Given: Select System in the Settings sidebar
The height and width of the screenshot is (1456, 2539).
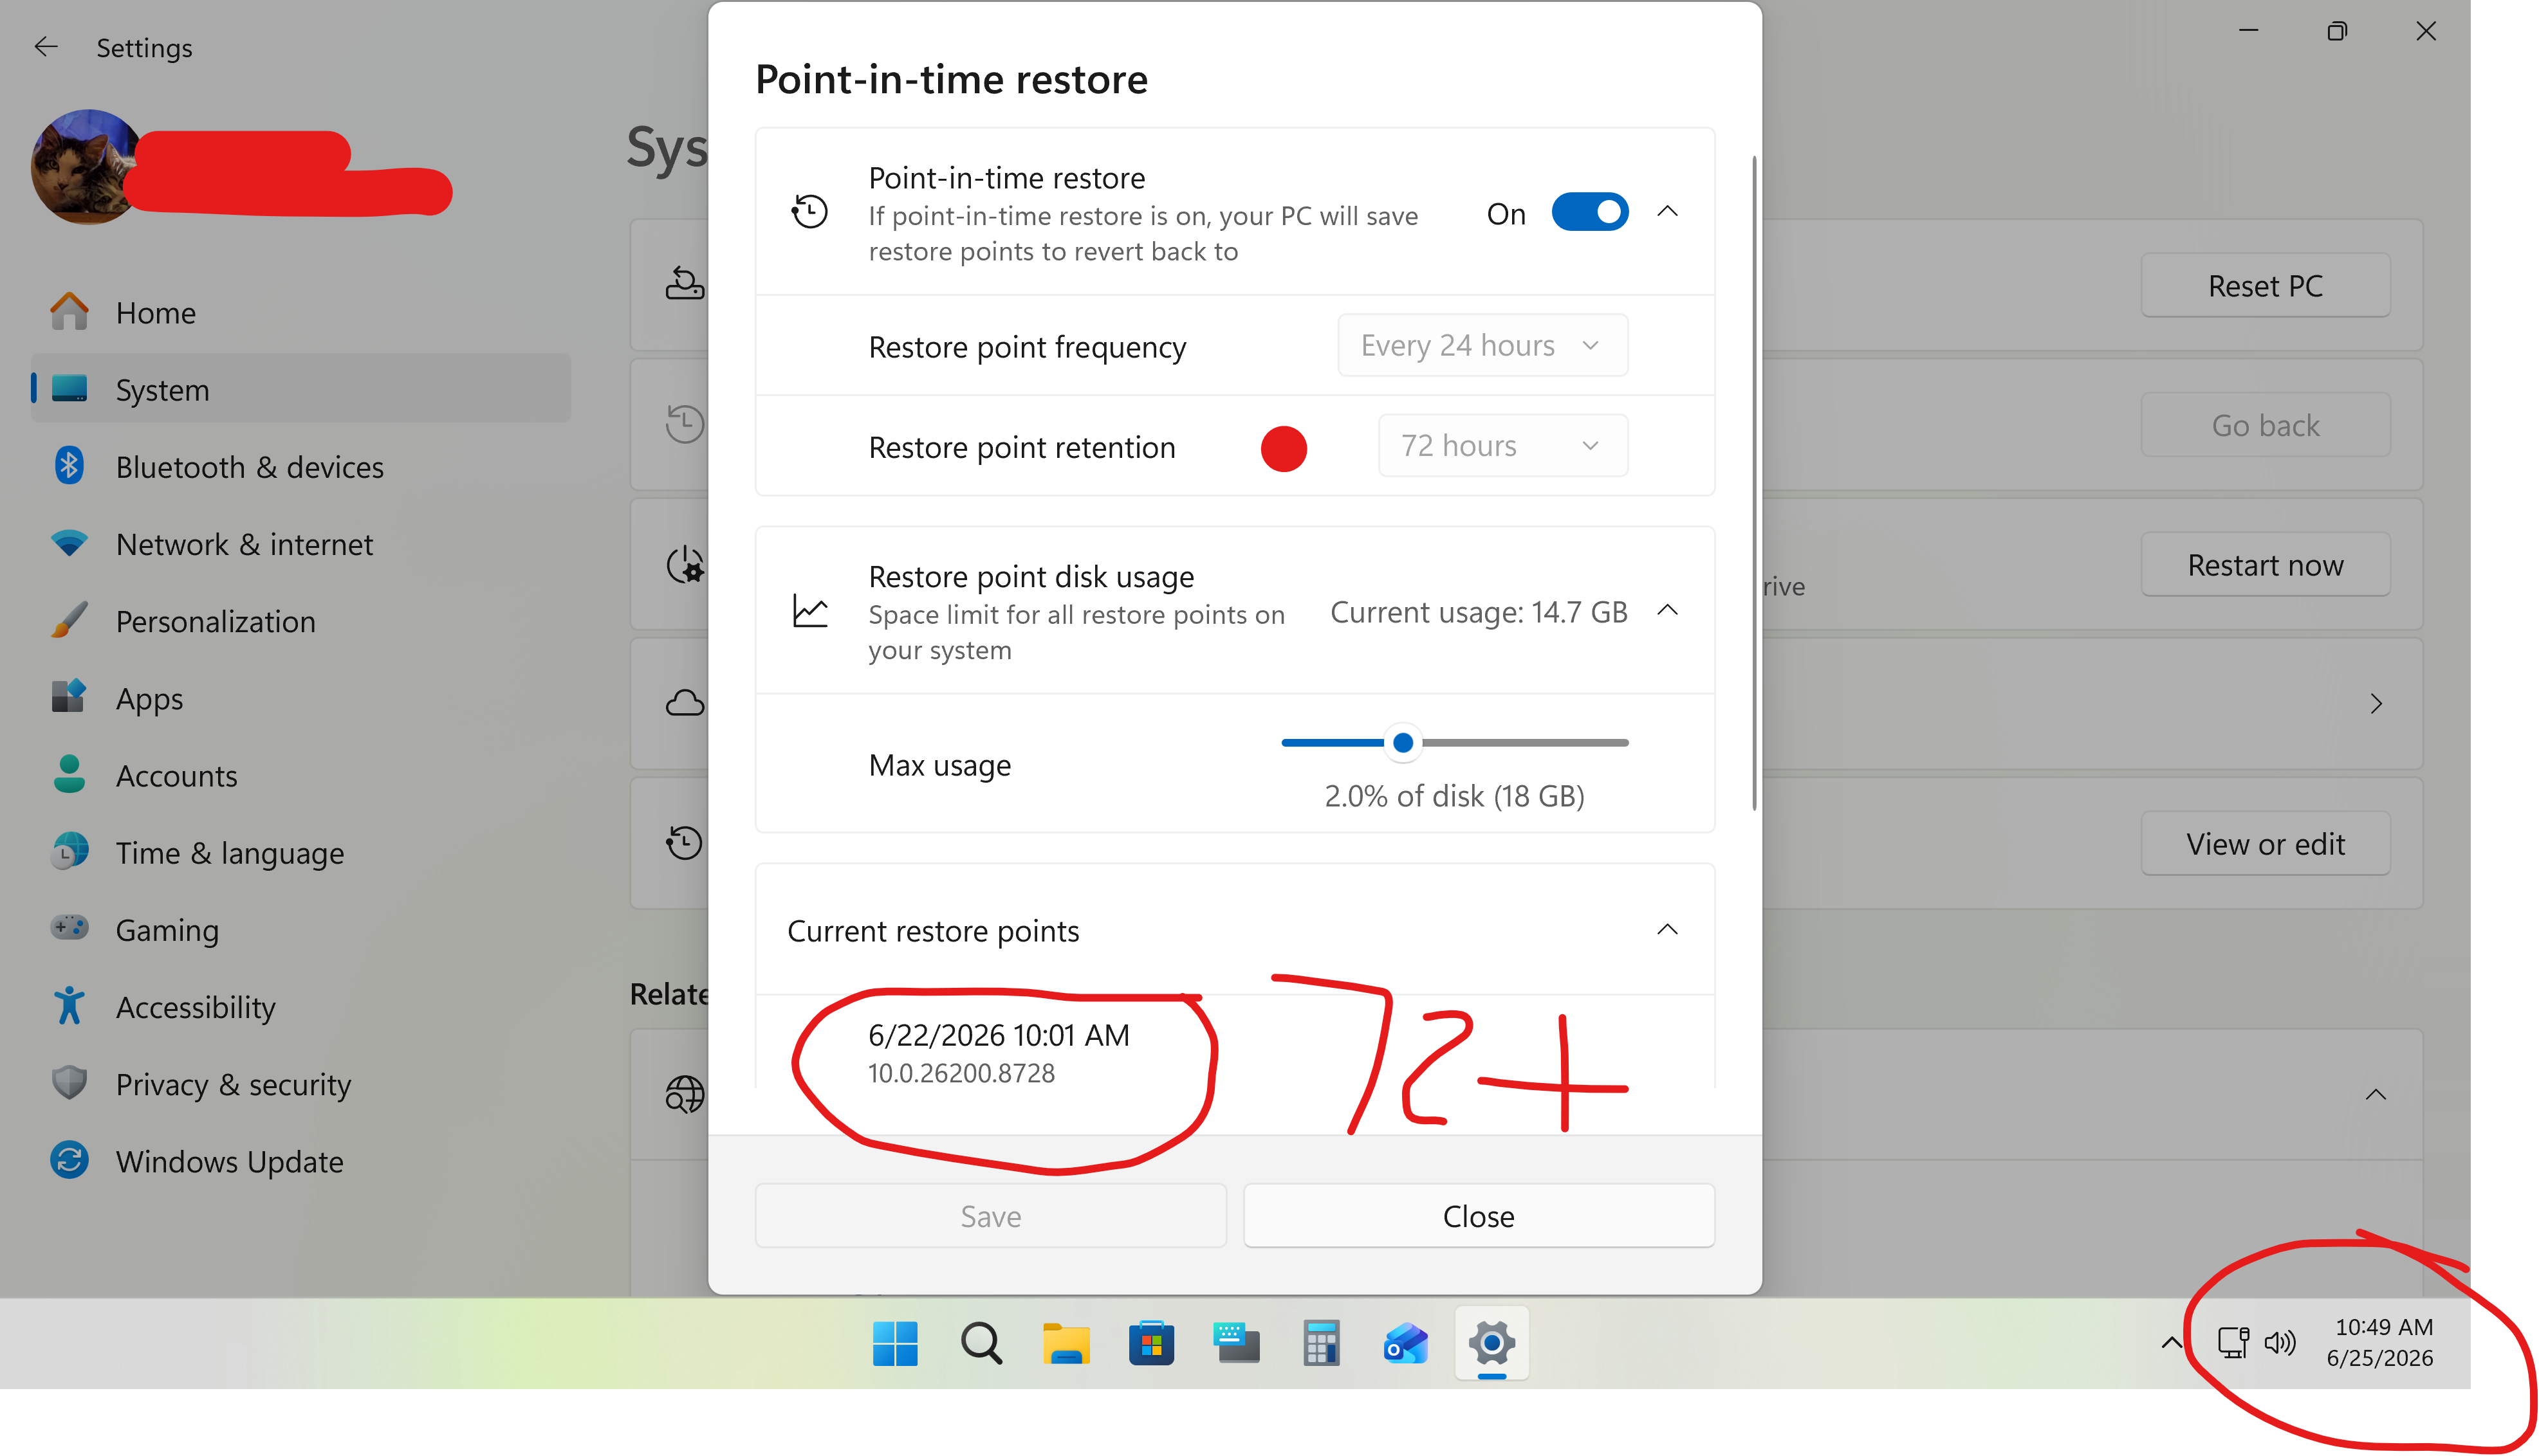Looking at the screenshot, I should 300,389.
